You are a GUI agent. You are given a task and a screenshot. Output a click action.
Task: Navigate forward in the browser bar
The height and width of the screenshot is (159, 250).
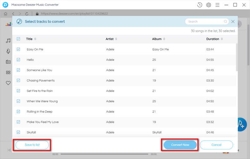click(x=20, y=14)
